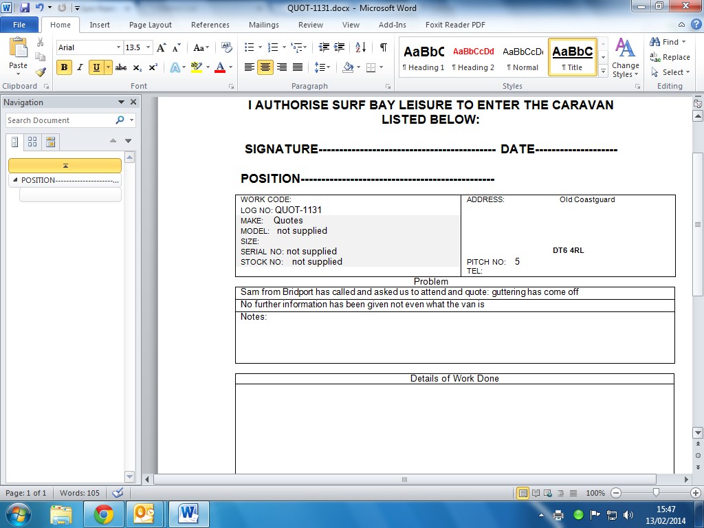Click the Sort A-Z icon

360,47
